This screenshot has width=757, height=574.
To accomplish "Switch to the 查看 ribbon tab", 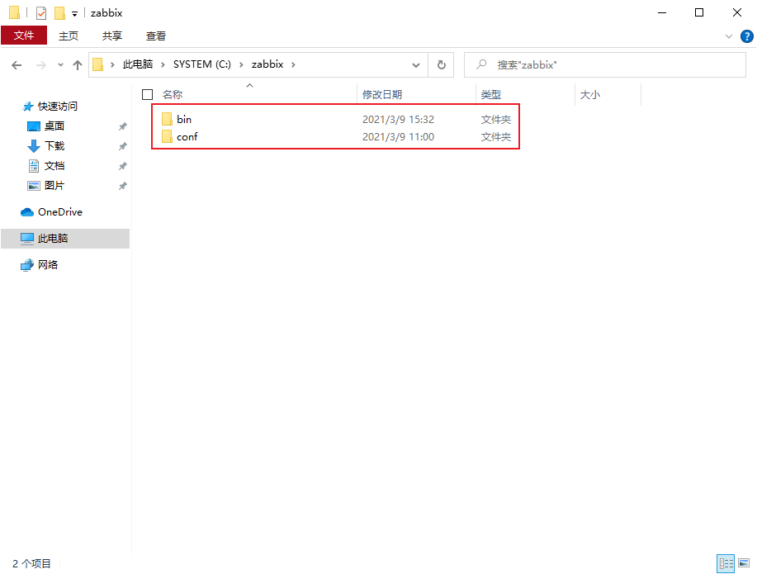I will tap(156, 36).
